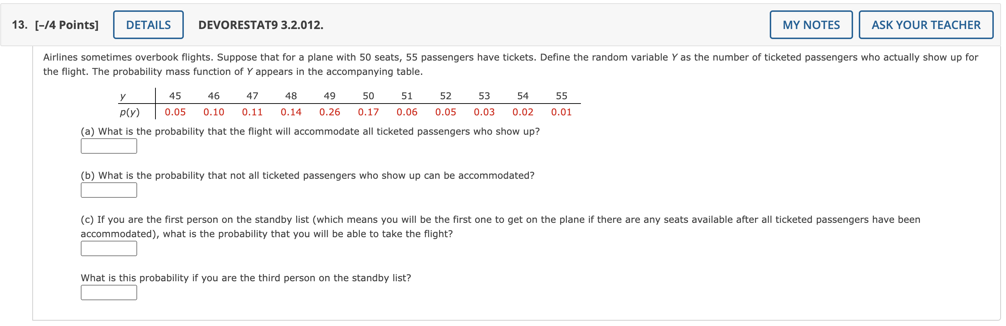The width and height of the screenshot is (1006, 326).
Task: Select the part (c) question text
Action: tap(391, 219)
